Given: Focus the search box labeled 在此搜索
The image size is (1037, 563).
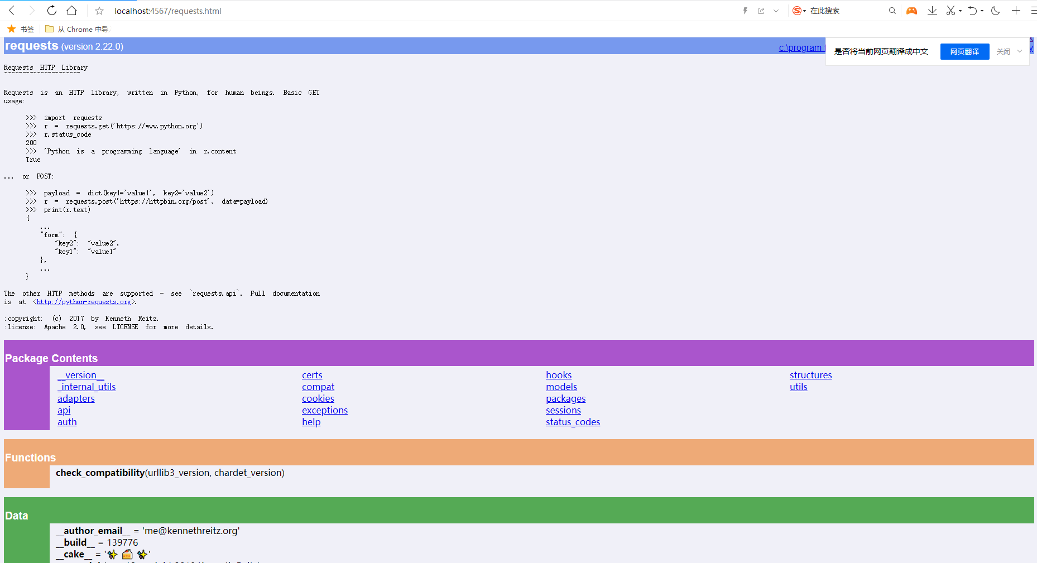Looking at the screenshot, I should 846,11.
